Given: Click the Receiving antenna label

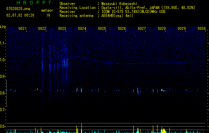Looking at the screenshot, I should coord(76,16).
